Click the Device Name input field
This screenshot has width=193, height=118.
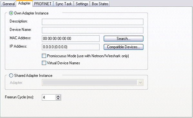click(x=92, y=30)
